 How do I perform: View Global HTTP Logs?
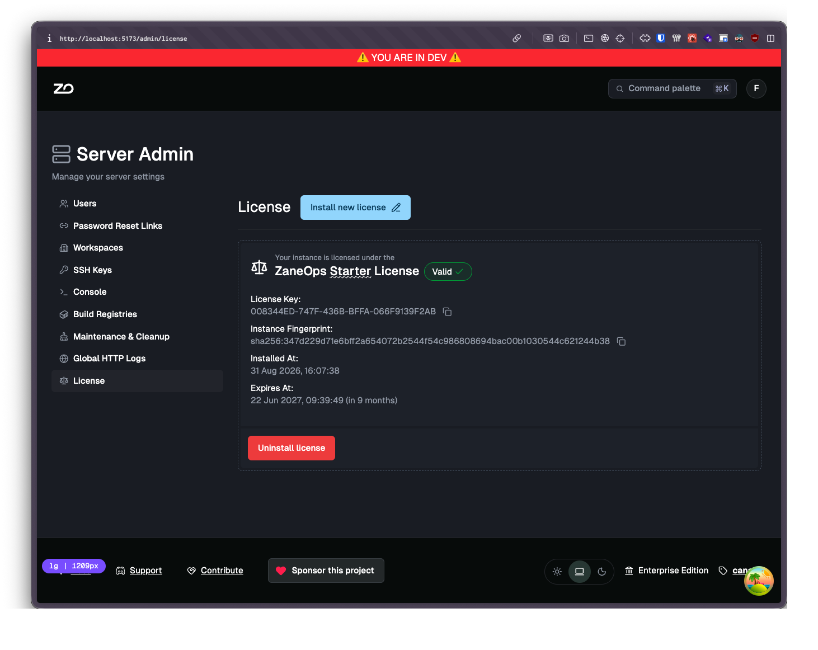pos(137,359)
